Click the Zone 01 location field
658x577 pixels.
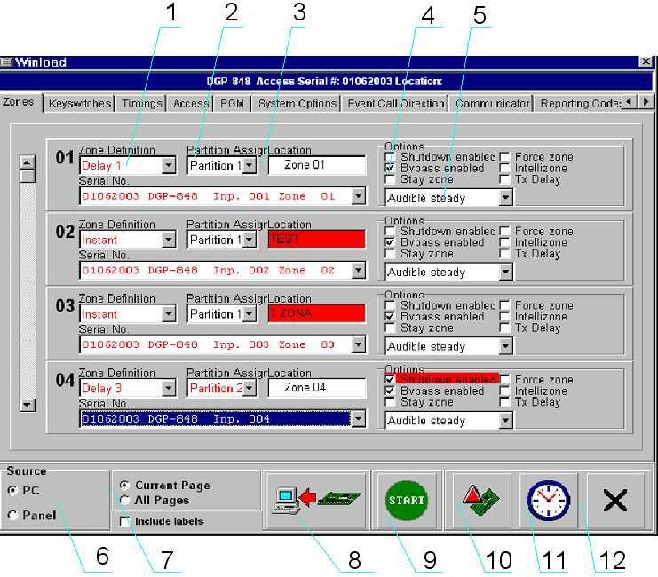coord(317,165)
